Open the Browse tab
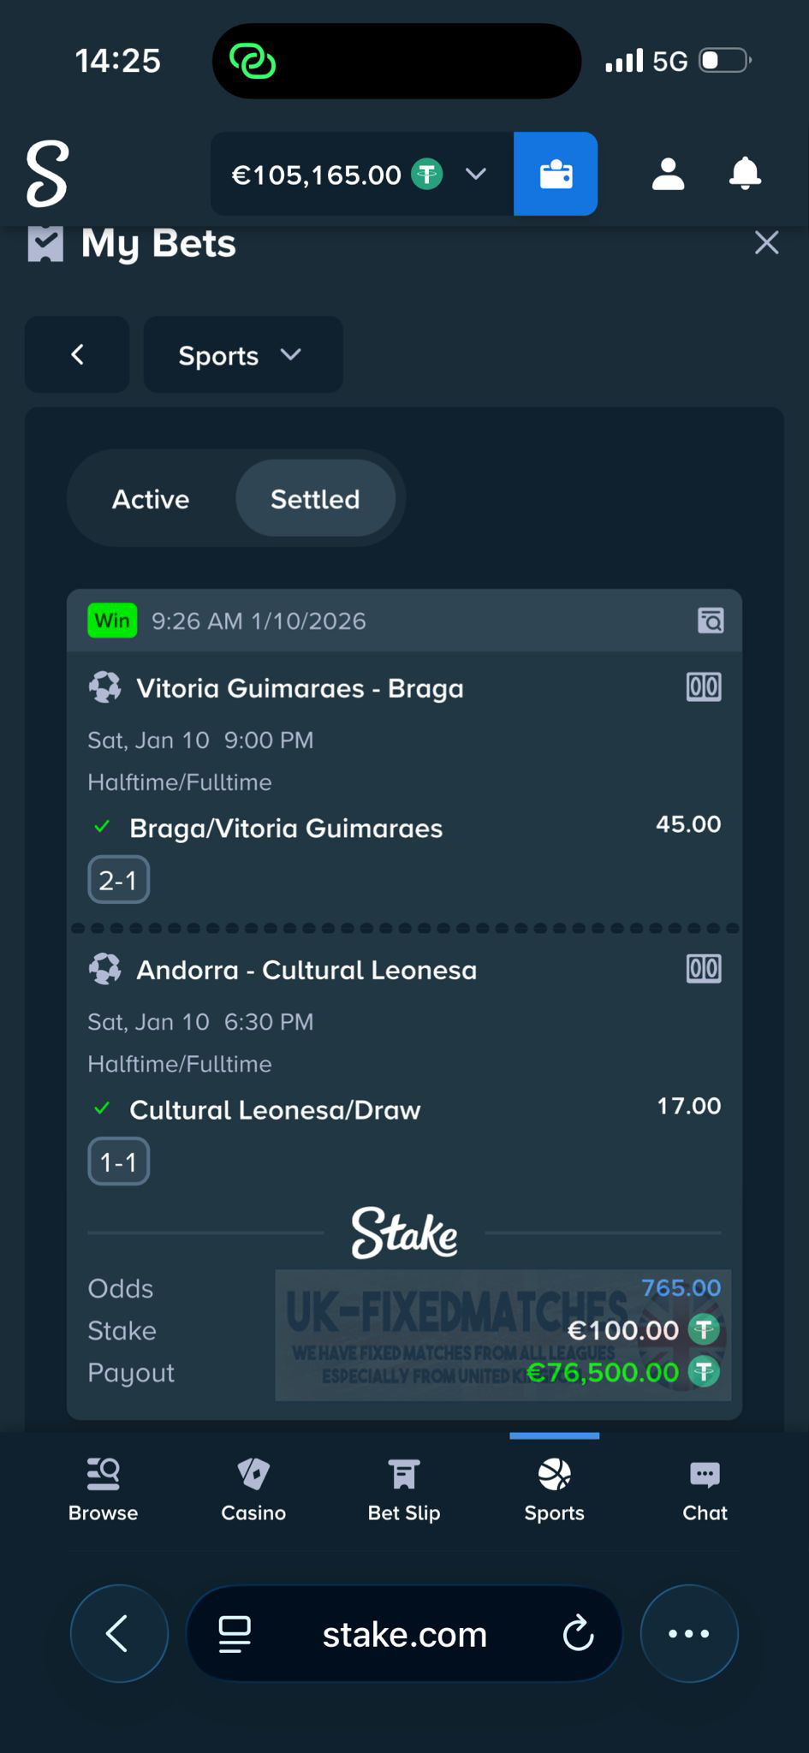Image resolution: width=809 pixels, height=1753 pixels. coord(103,1490)
